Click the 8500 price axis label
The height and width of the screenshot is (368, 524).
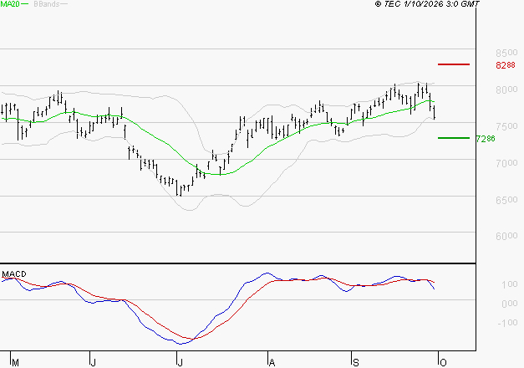click(506, 53)
